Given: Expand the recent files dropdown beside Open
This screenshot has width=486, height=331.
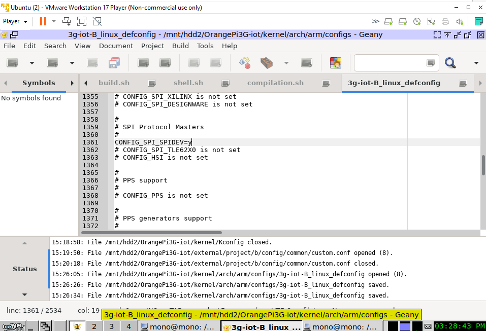Looking at the screenshot, I should [72, 63].
